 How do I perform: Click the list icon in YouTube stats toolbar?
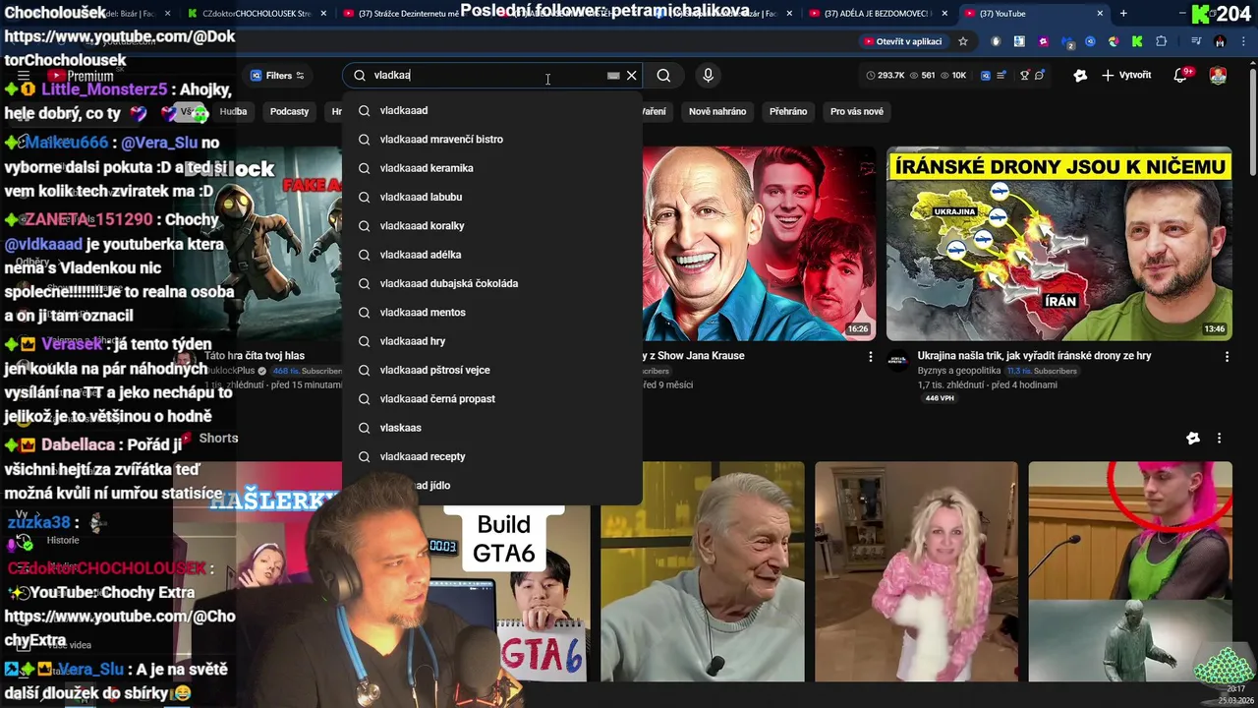(1001, 76)
